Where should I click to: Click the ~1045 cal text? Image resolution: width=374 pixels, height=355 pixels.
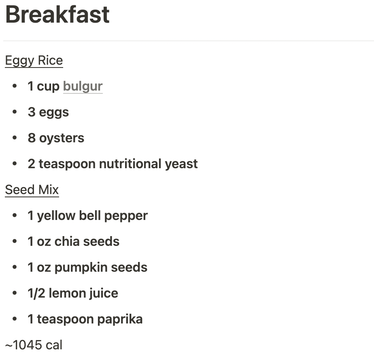coord(34,345)
